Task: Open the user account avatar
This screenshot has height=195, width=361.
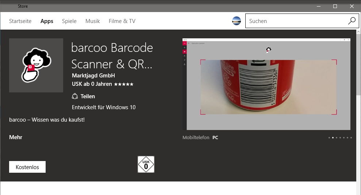Action: pyautogui.click(x=237, y=21)
